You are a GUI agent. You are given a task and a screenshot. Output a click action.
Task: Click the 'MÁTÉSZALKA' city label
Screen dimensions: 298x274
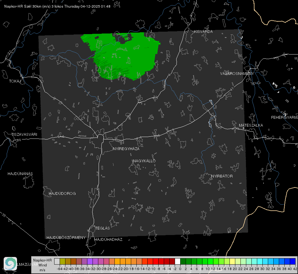coord(251,125)
